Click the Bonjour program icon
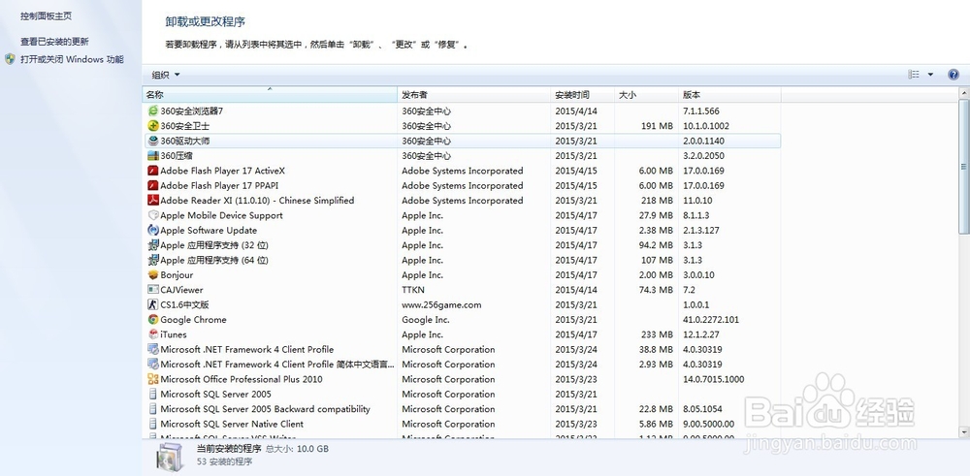 click(x=153, y=275)
